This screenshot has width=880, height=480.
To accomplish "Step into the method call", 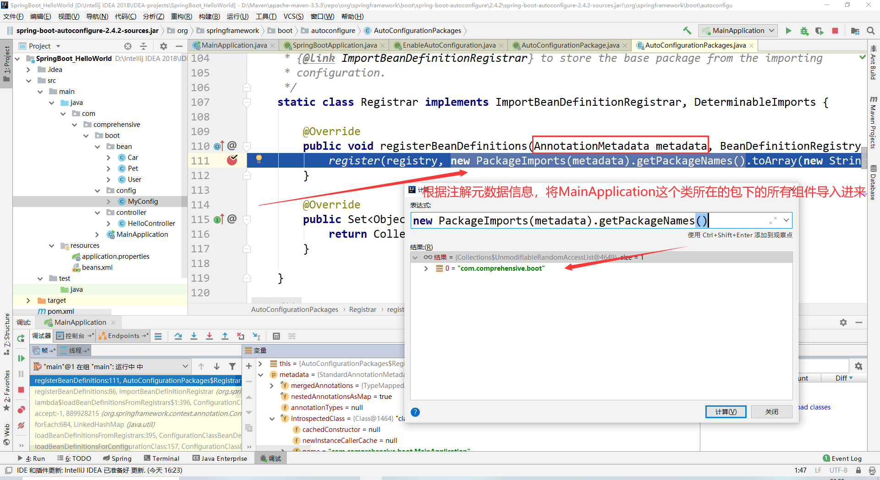I will pos(194,336).
